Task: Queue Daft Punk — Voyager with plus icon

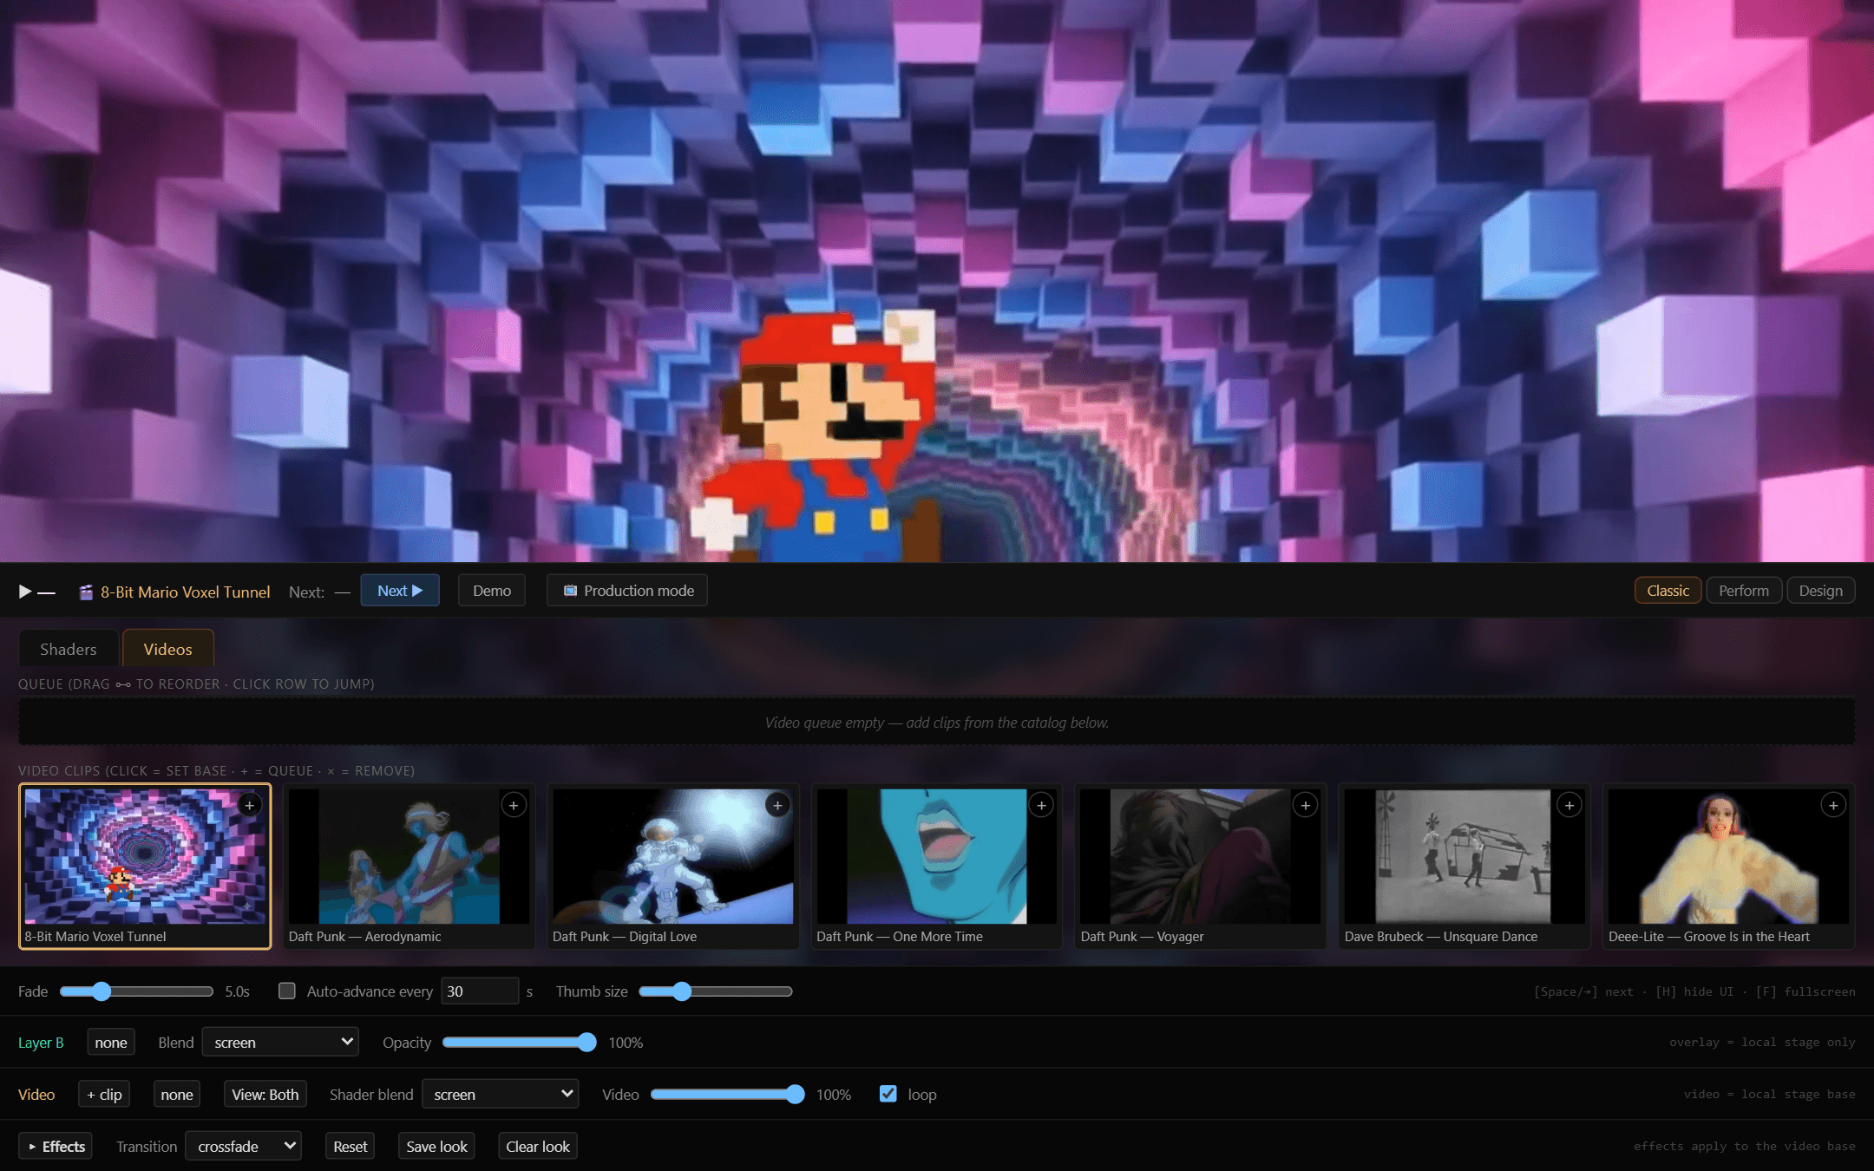Action: tap(1305, 805)
